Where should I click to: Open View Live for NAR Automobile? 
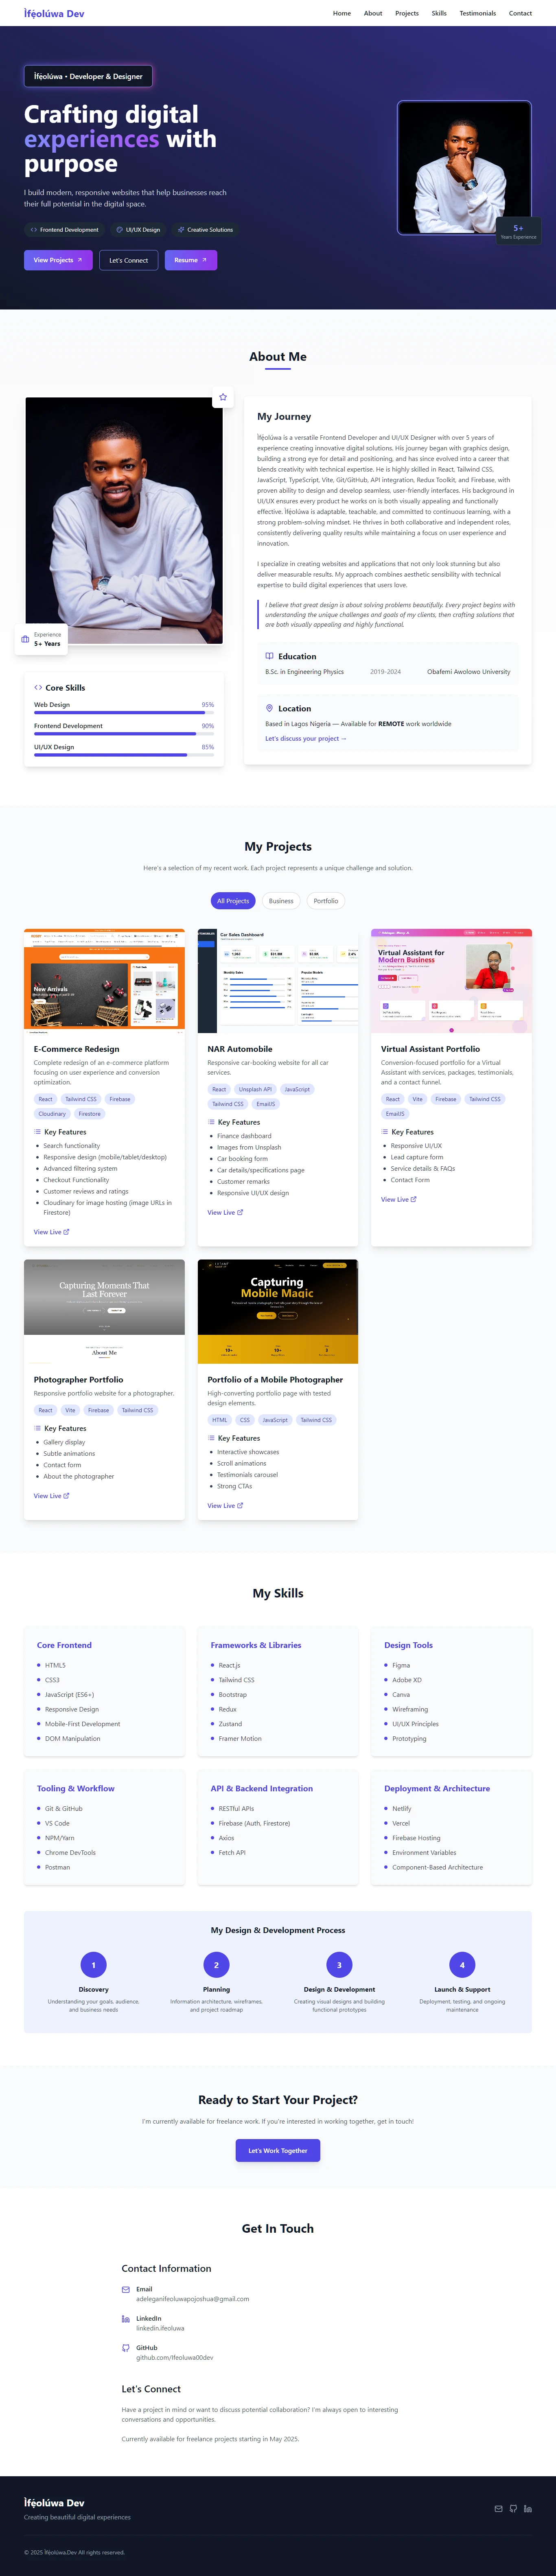[225, 1212]
